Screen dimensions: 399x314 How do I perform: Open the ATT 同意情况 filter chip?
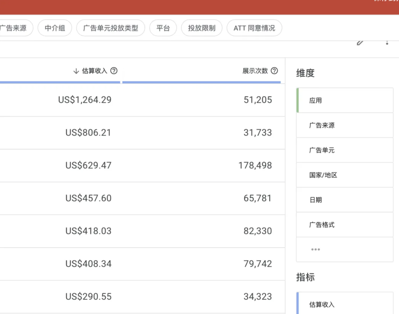pos(254,28)
